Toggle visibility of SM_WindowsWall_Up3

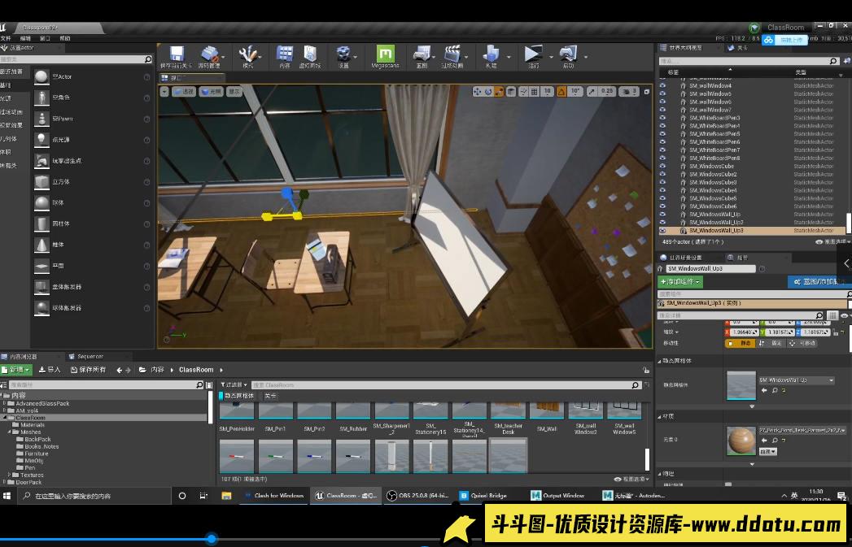coord(662,231)
